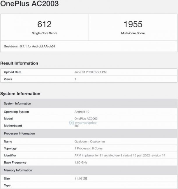Click the Multi-Core Score label

[133, 33]
